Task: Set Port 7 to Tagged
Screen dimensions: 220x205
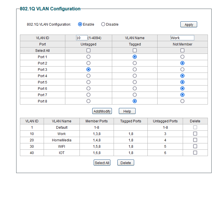Action: click(x=135, y=95)
